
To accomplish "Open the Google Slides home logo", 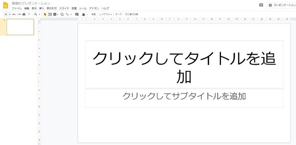I will (6, 5).
